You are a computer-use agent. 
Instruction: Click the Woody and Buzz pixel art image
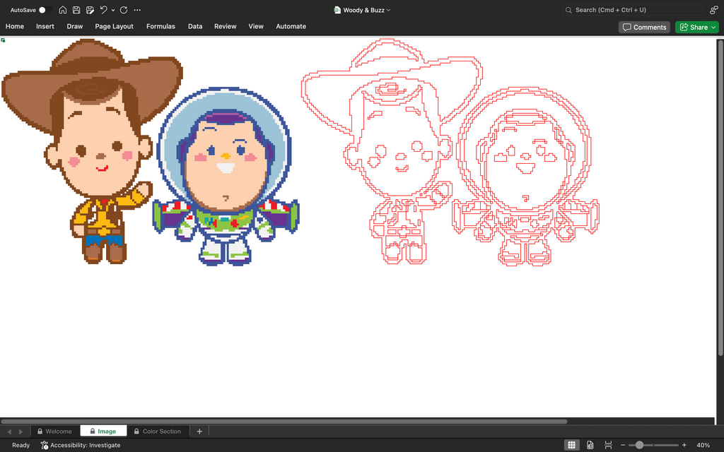point(150,153)
